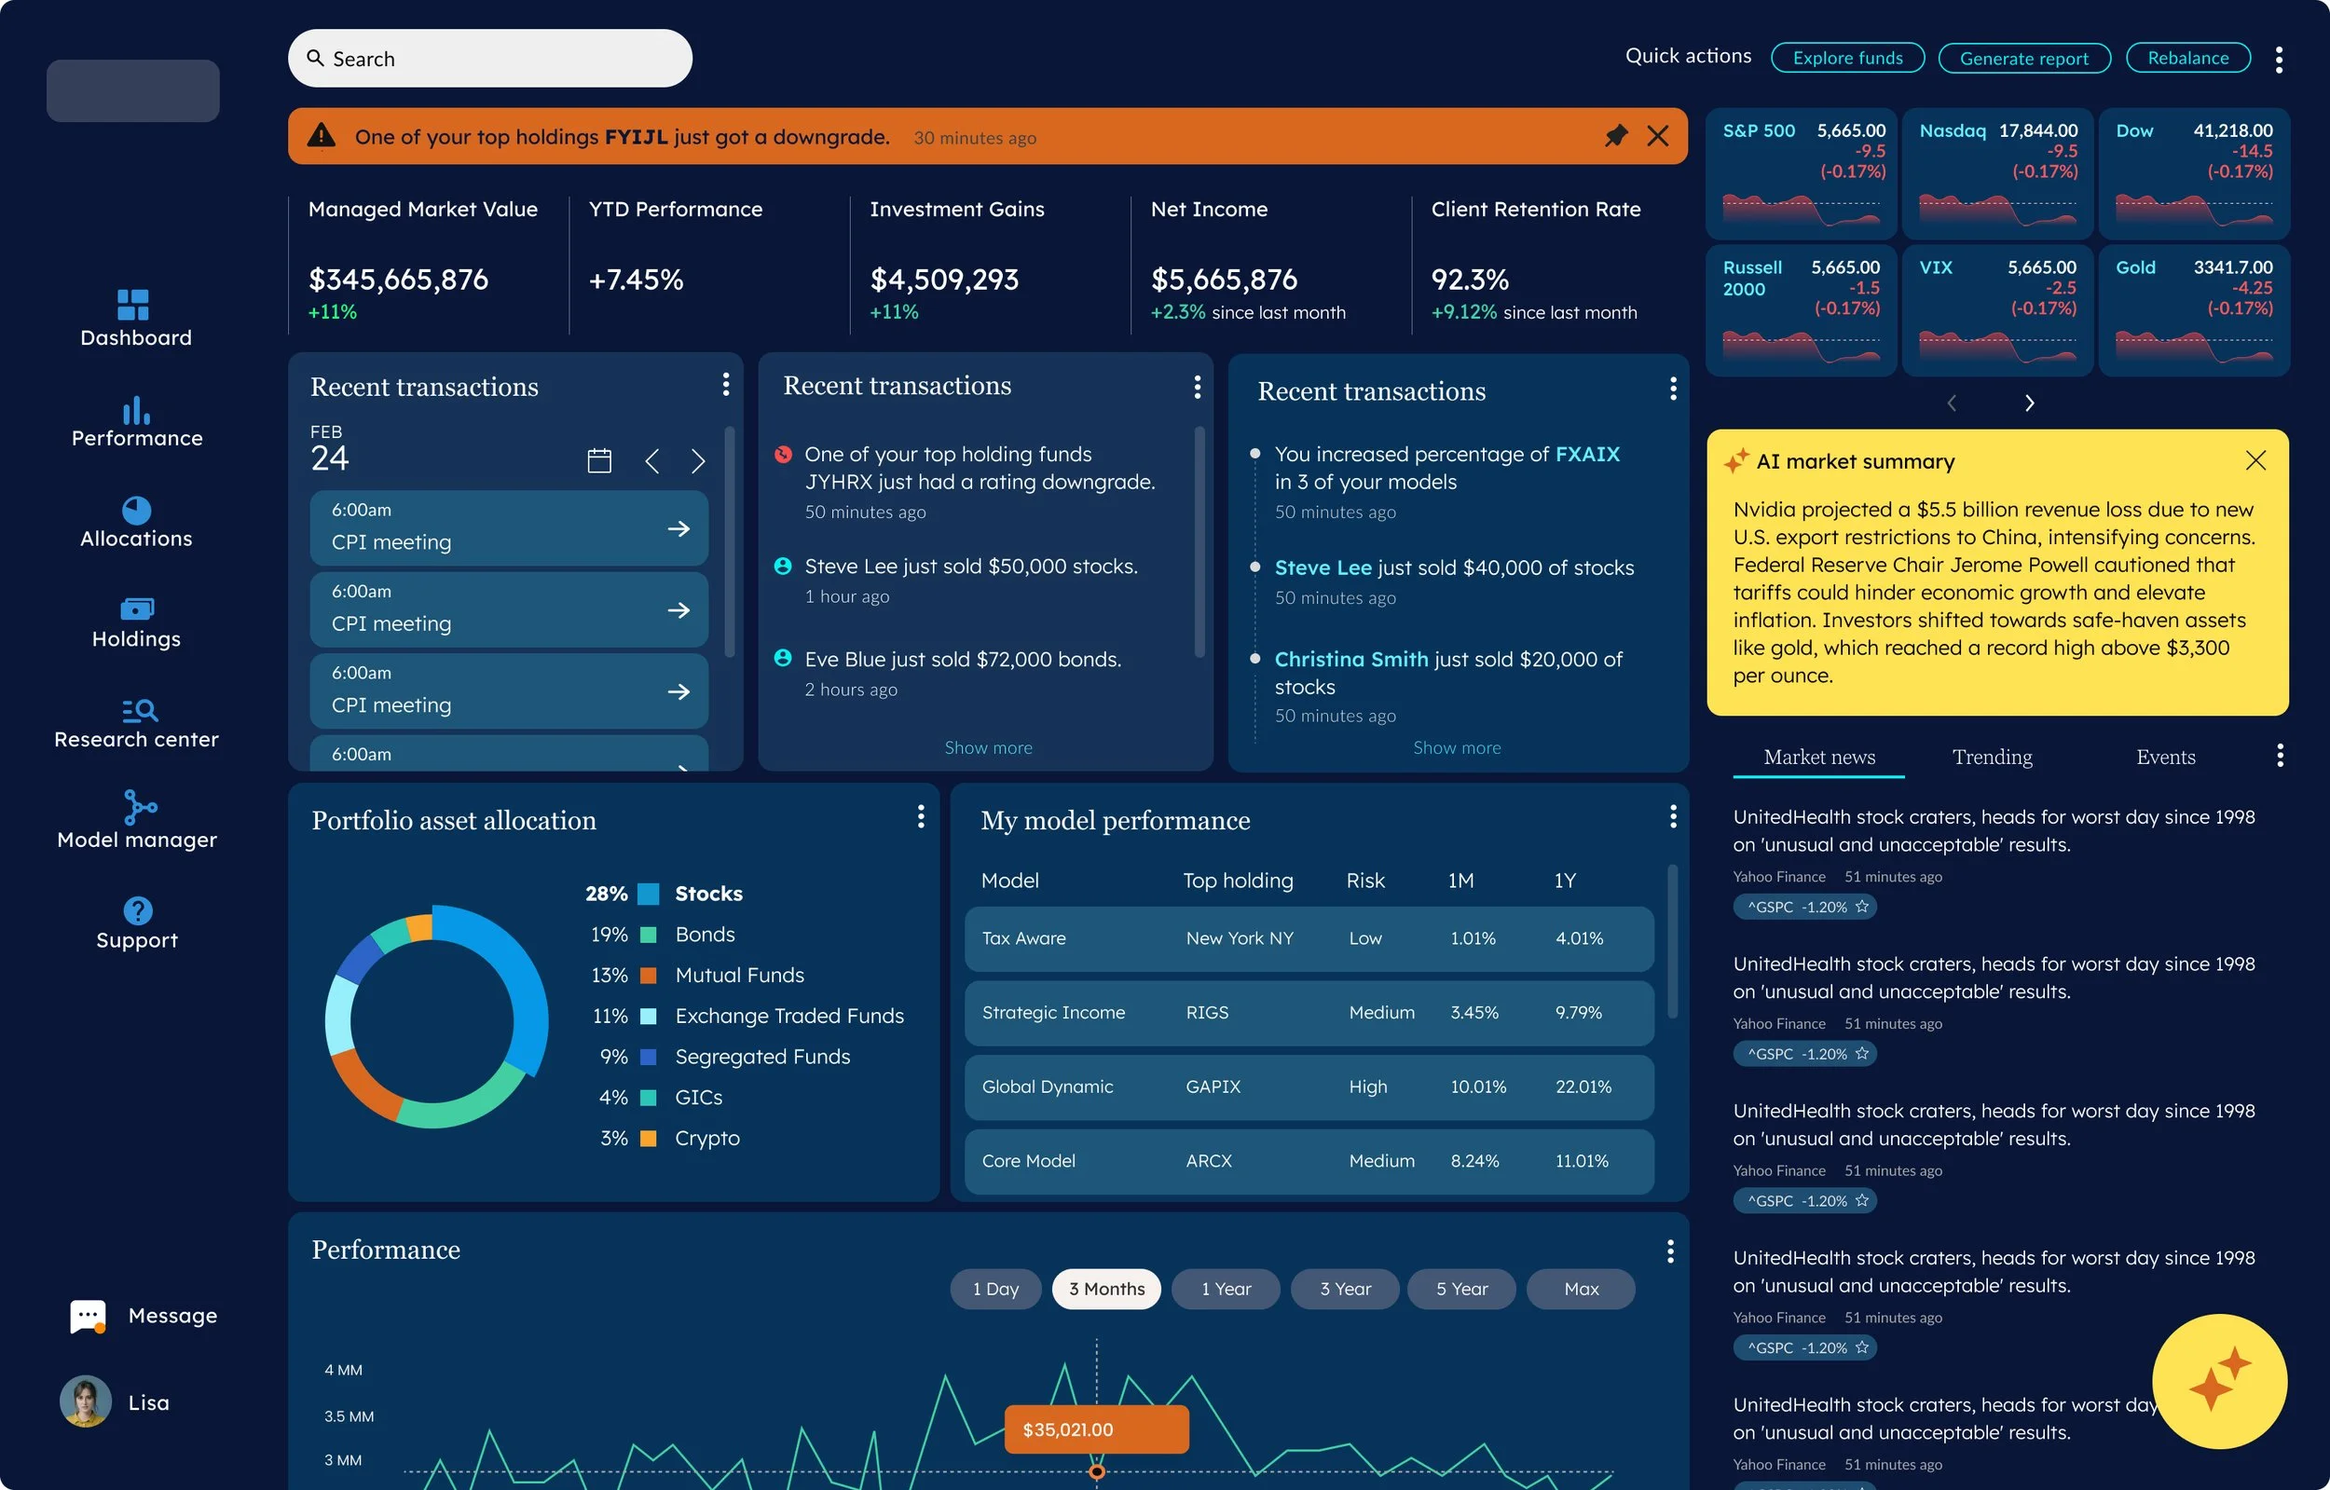The width and height of the screenshot is (2330, 1490).
Task: Star the first ^GSPC news ticker
Action: (x=1862, y=907)
